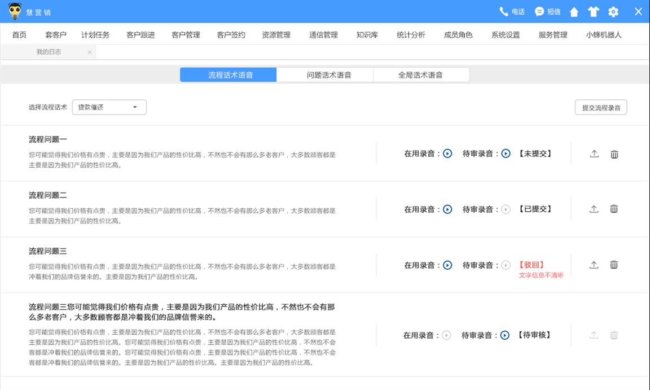Open the skin/theme shirt icon
Screen dimensions: 650x390
pos(594,12)
